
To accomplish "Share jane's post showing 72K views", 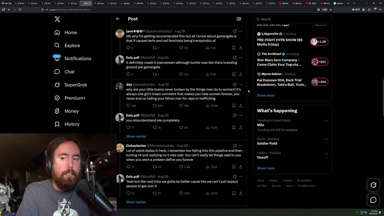I will (x=241, y=48).
